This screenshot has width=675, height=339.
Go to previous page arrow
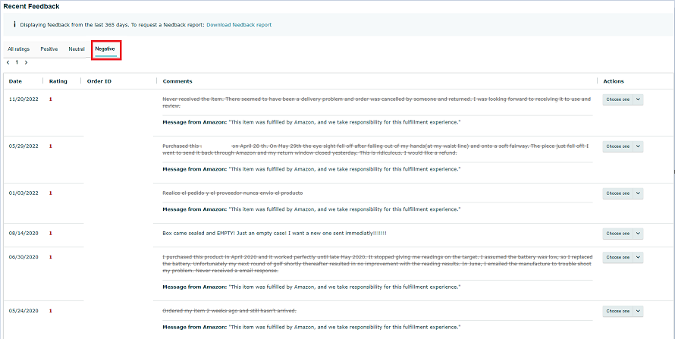point(8,63)
